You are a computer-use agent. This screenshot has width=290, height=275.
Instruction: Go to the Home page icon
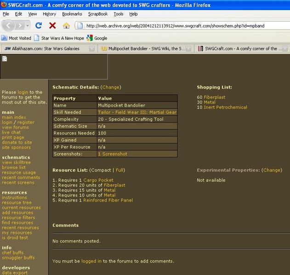pos(66,26)
